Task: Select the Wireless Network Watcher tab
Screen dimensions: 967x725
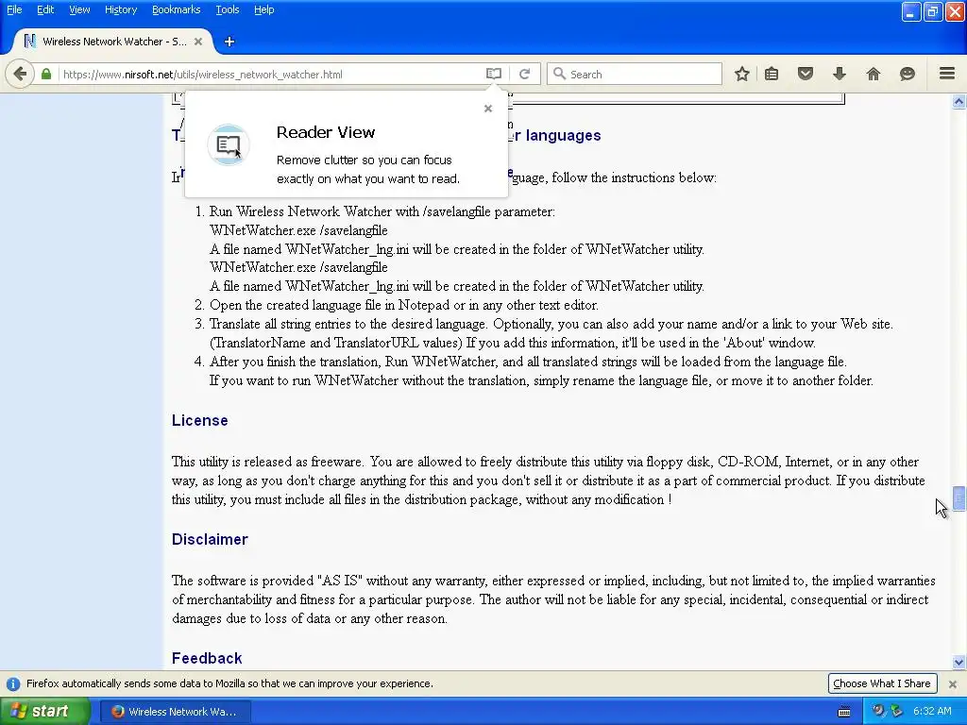Action: [x=113, y=42]
